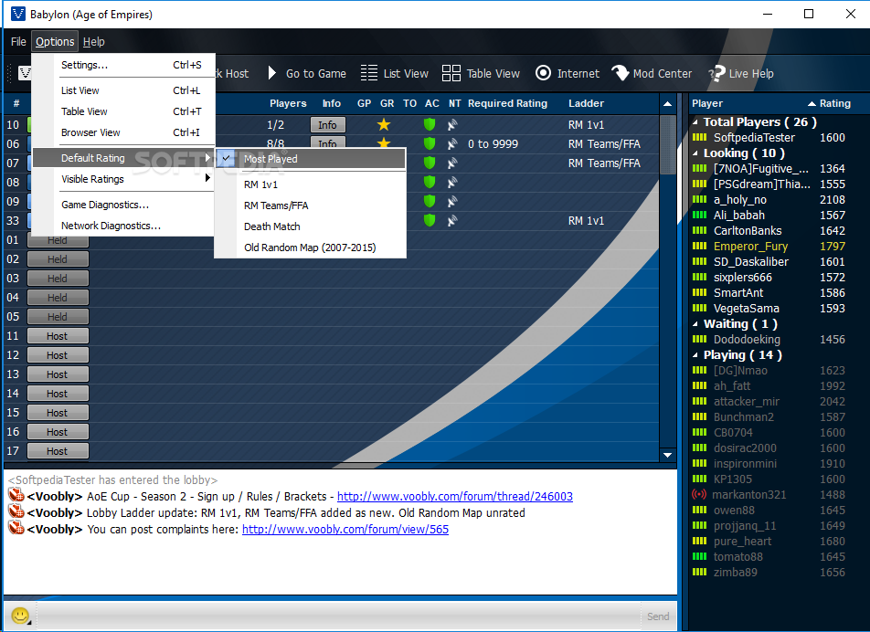Screen dimensions: 870x632
Task: Collapse the Waiting group
Action: point(695,324)
